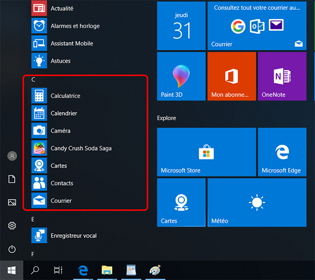The height and width of the screenshot is (280, 315).
Task: Open Microsoft Edge from the taskbar
Action: (83, 270)
